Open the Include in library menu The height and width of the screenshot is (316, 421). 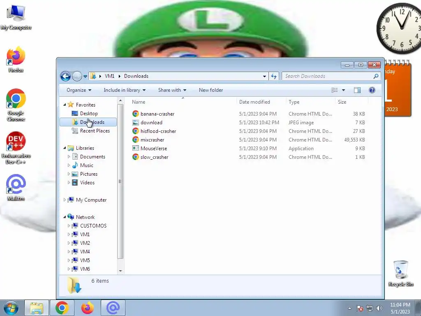(125, 90)
